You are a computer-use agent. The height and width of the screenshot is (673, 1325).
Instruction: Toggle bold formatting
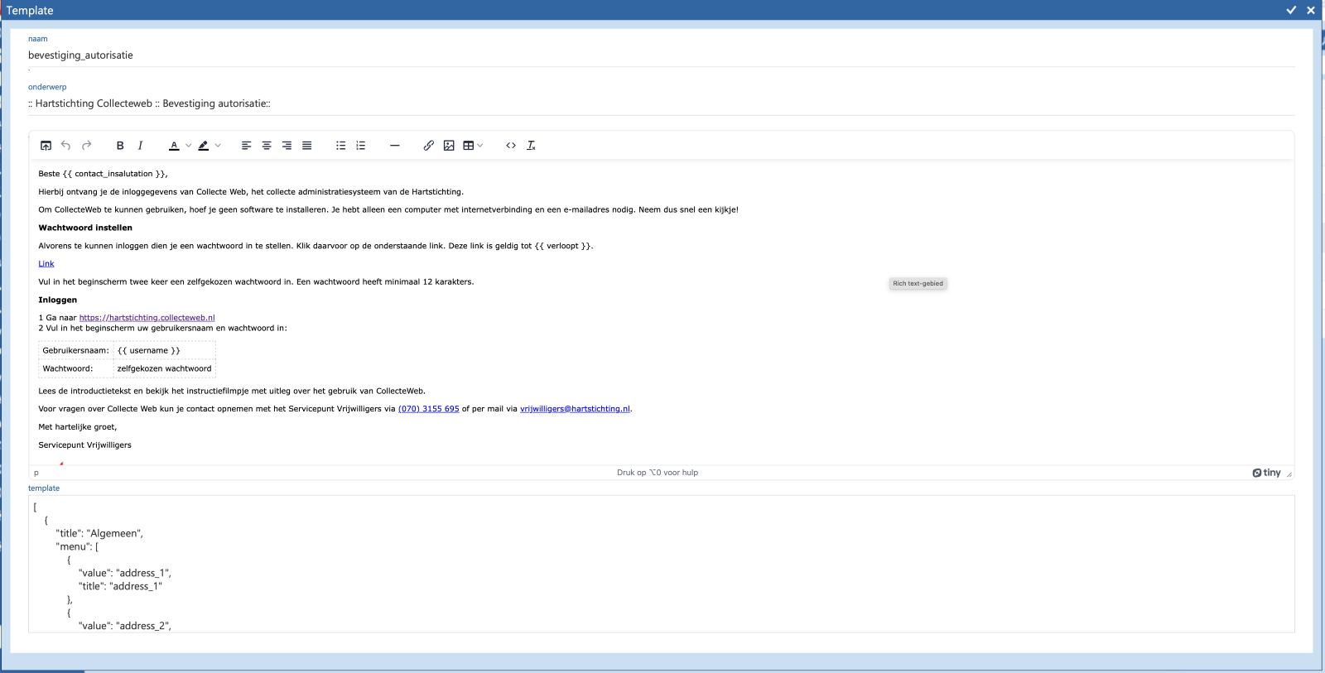pos(120,146)
